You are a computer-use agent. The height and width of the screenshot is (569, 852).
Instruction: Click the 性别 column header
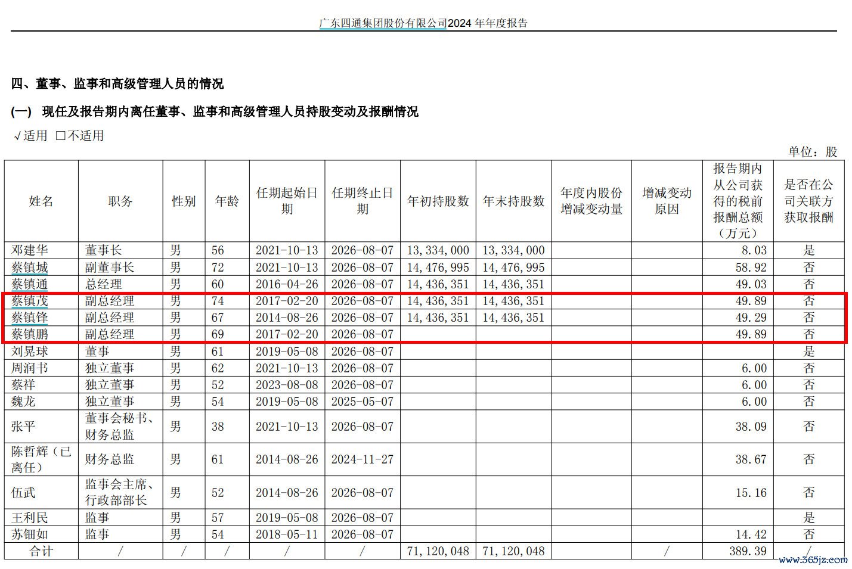click(184, 201)
